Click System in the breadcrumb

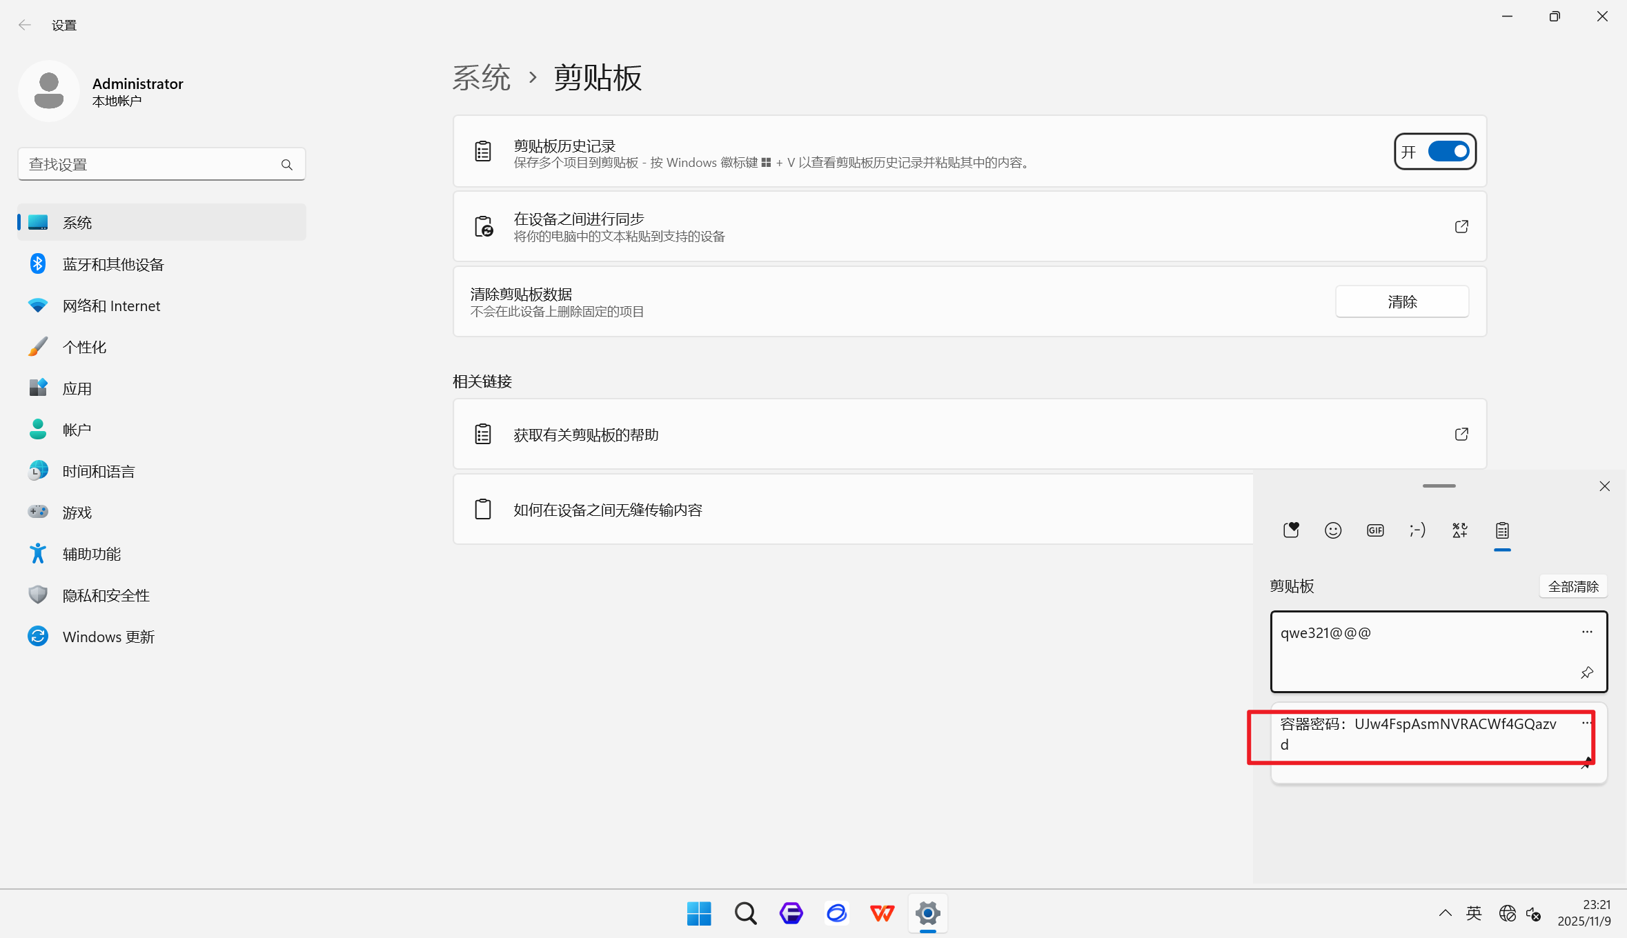482,77
